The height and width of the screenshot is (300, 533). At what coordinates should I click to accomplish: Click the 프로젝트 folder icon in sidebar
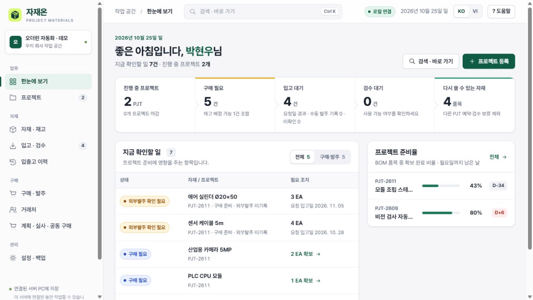(13, 97)
